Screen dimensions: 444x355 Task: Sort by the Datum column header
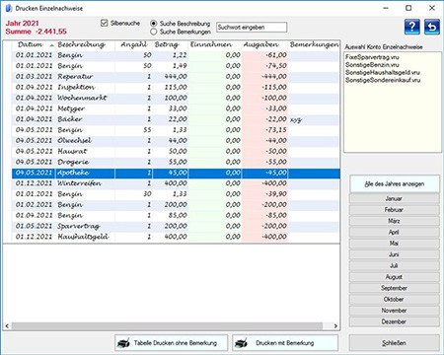pyautogui.click(x=33, y=44)
